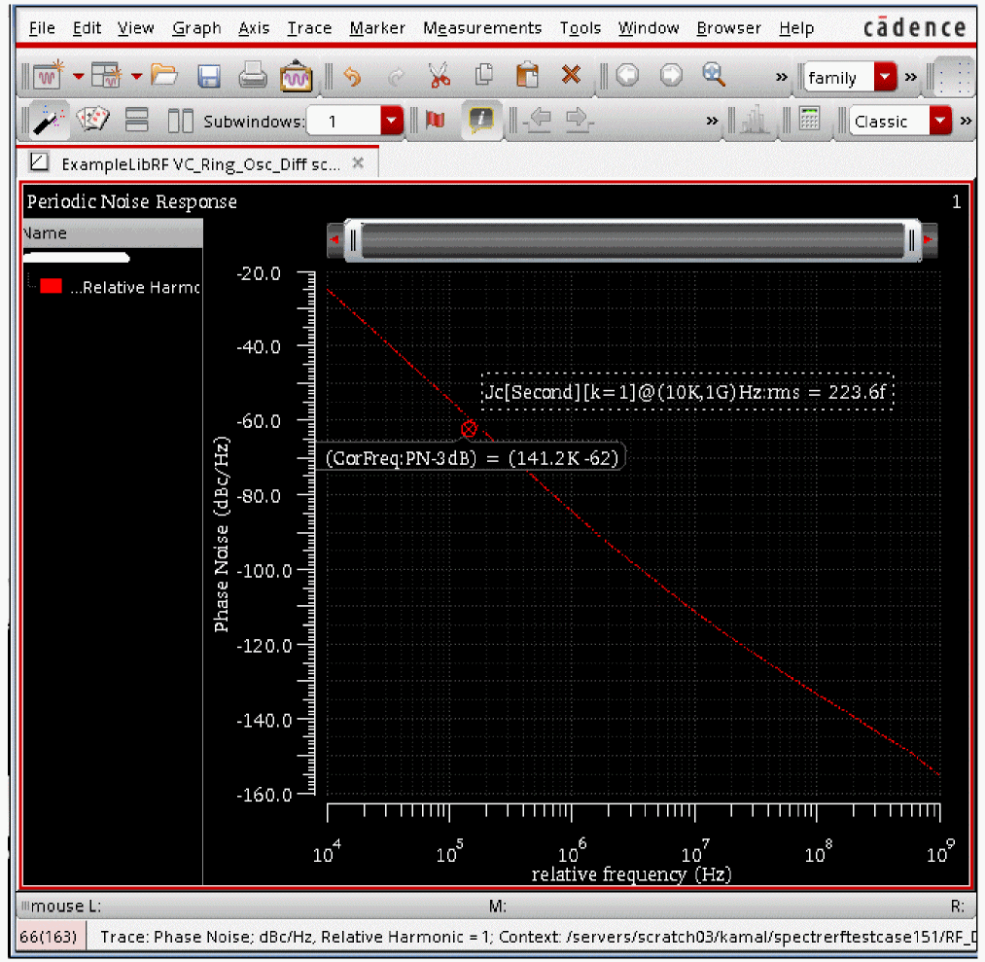The height and width of the screenshot is (962, 985).
Task: Click the Print icon in toolbar
Action: pos(253,75)
